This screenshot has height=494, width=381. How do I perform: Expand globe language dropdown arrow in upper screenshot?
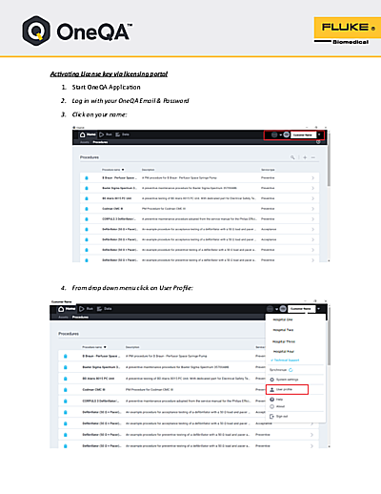pyautogui.click(x=281, y=134)
